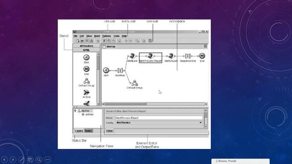The height and width of the screenshot is (164, 292).
Task: Click the workspace horizontal scrollbar thumb
Action: [126, 104]
